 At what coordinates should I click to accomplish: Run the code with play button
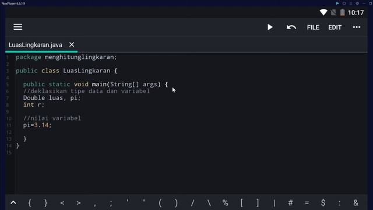[270, 27]
